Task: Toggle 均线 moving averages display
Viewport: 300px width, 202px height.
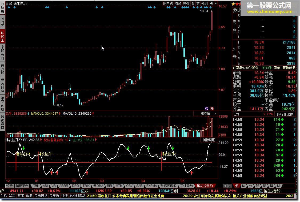Action: click(178, 3)
